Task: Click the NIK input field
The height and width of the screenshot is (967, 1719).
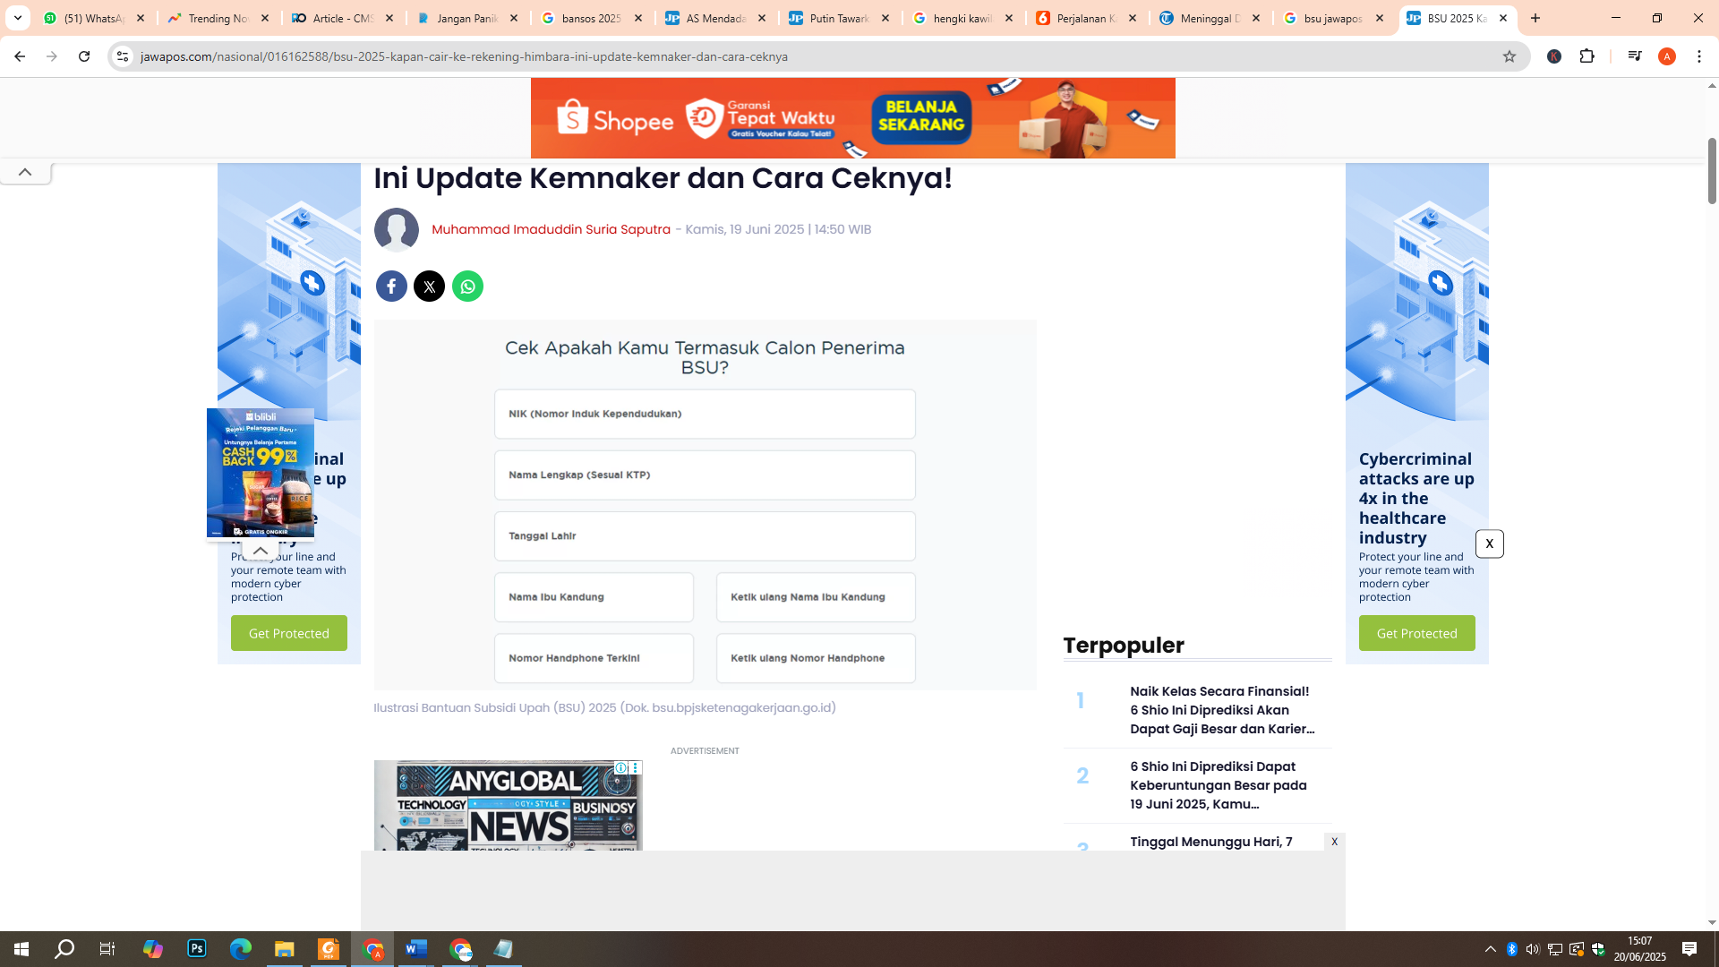Action: [705, 414]
